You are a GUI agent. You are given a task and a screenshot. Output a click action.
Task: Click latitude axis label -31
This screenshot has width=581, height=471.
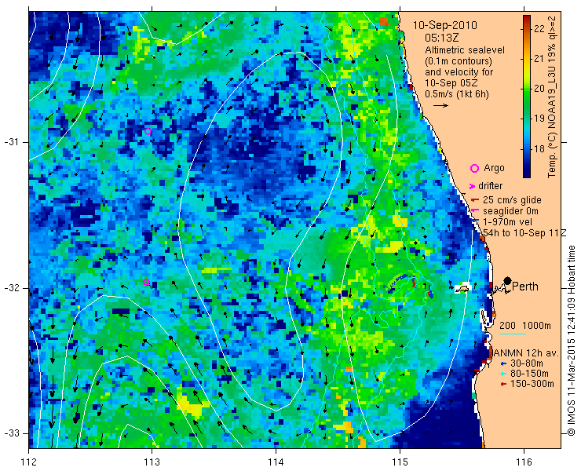pos(11,142)
